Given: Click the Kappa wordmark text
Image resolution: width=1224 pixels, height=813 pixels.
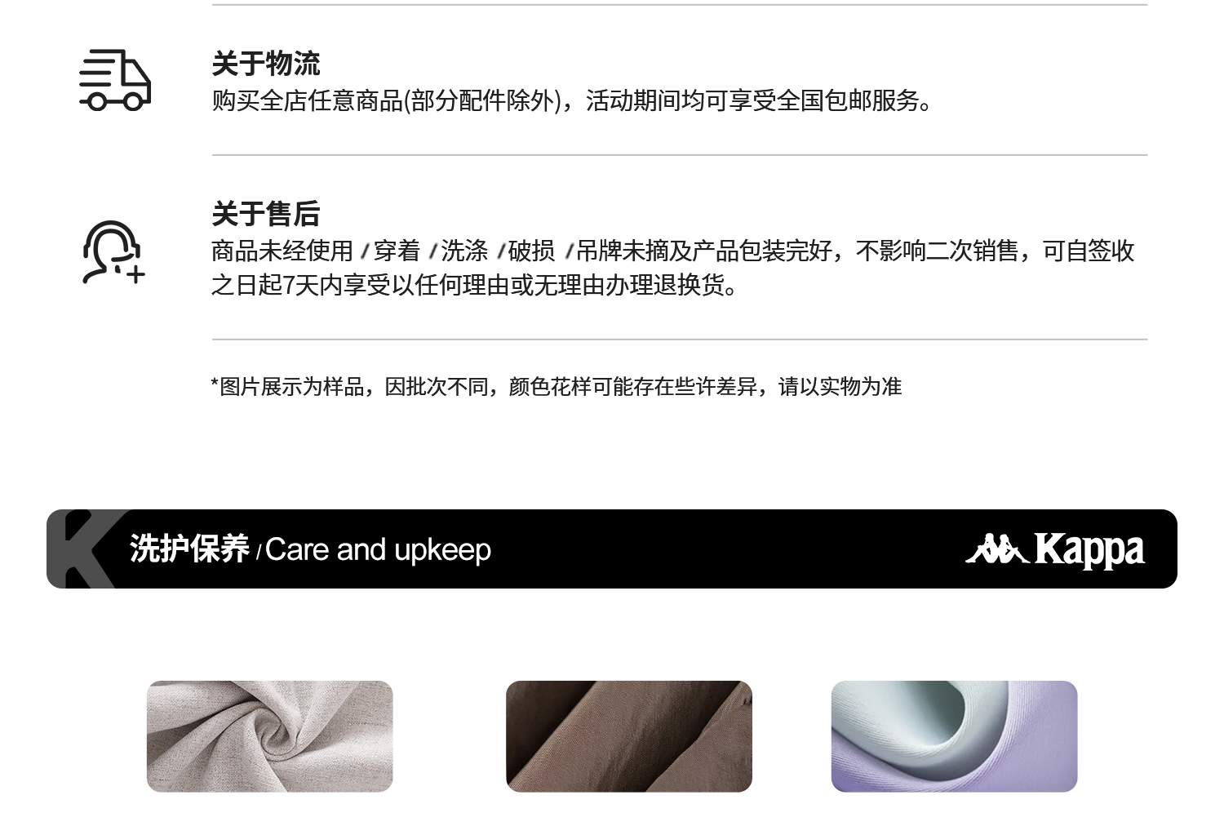Looking at the screenshot, I should click(x=1089, y=550).
